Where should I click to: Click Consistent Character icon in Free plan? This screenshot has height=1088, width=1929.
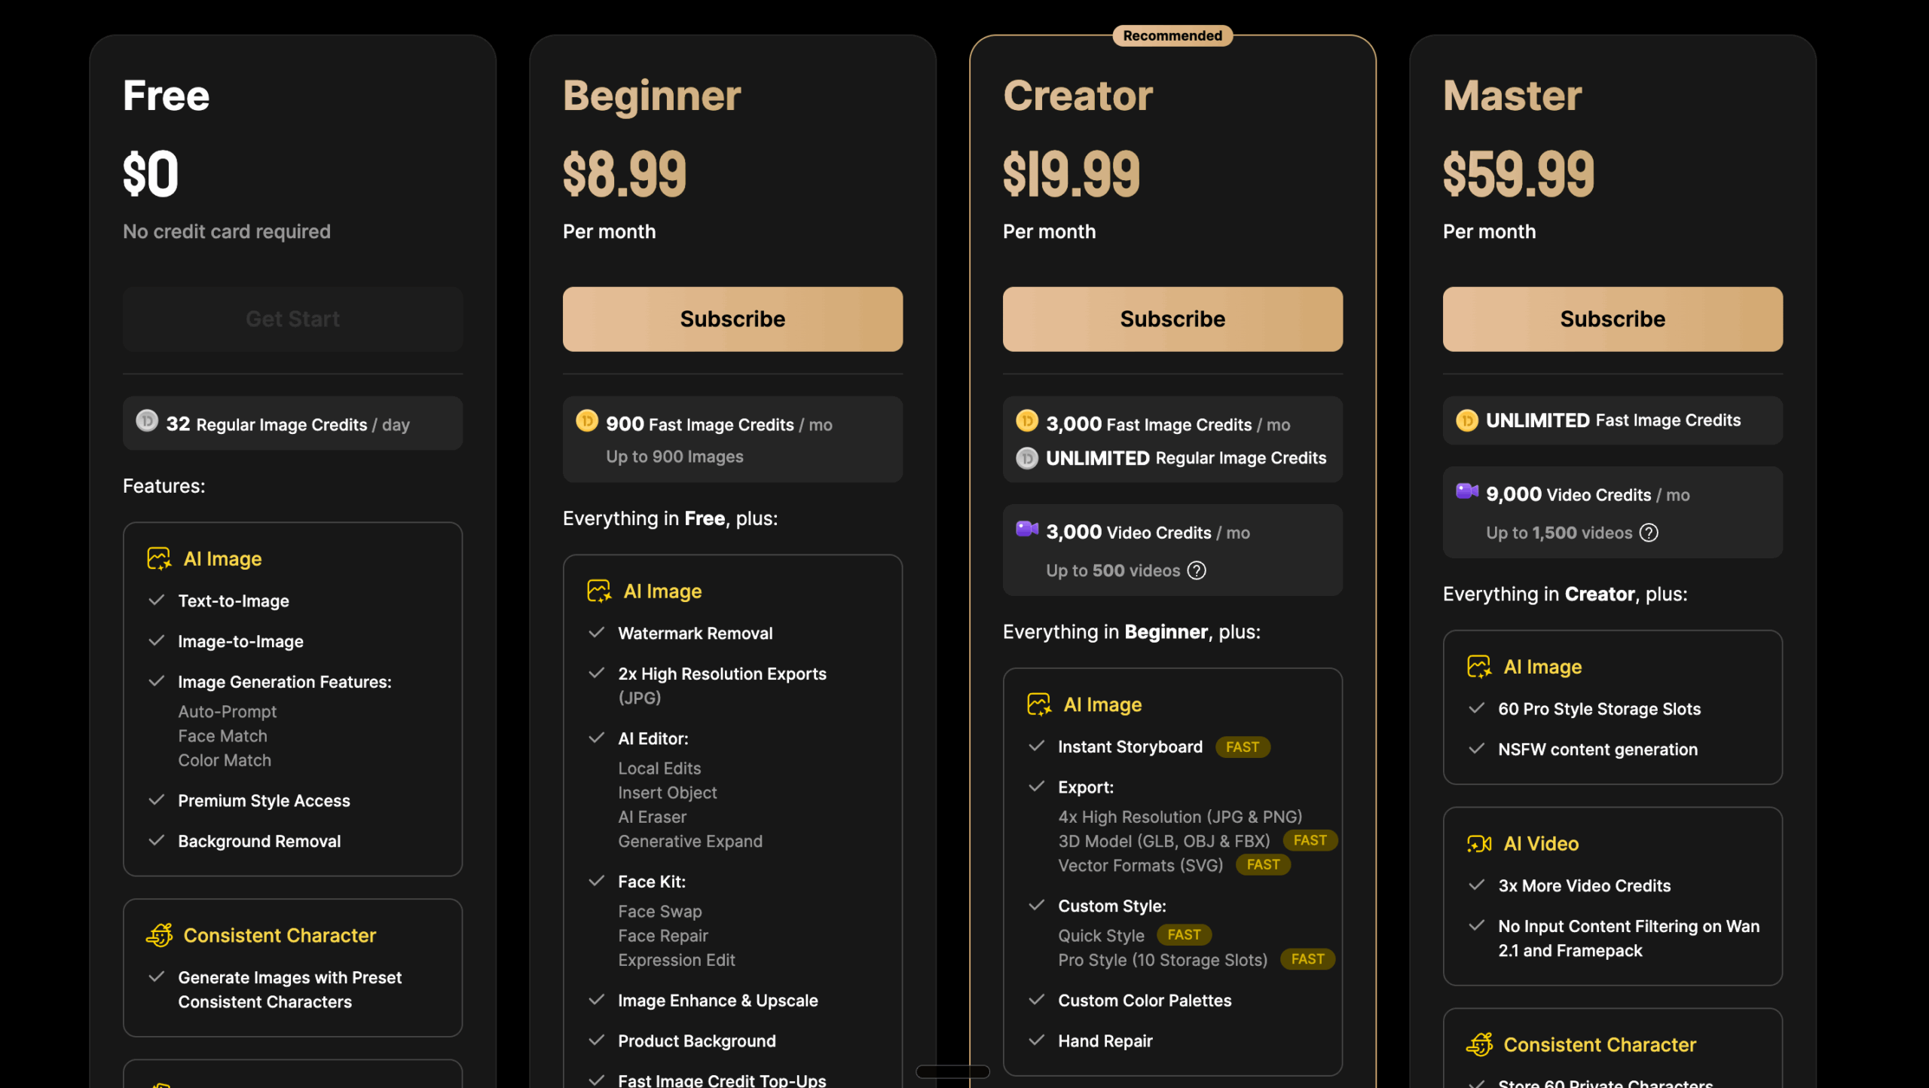pyautogui.click(x=159, y=935)
